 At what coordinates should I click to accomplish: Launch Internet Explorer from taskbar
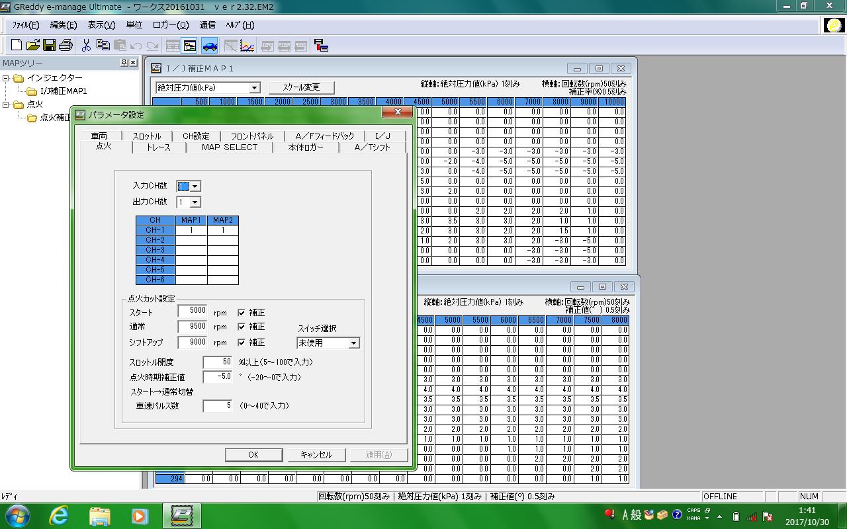[x=59, y=515]
